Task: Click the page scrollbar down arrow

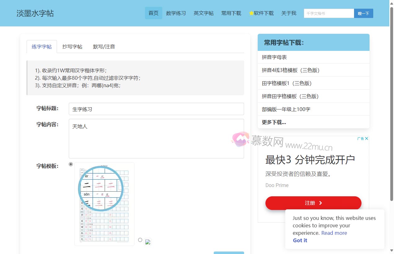Action: pos(392,251)
